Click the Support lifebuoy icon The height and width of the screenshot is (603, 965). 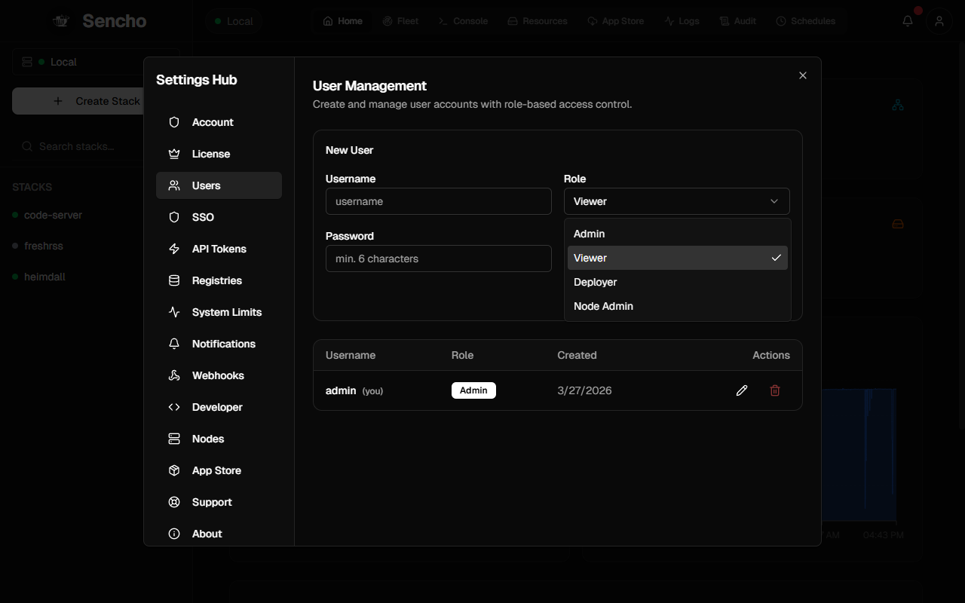coord(174,502)
